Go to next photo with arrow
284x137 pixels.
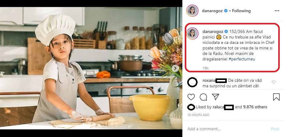175,68
